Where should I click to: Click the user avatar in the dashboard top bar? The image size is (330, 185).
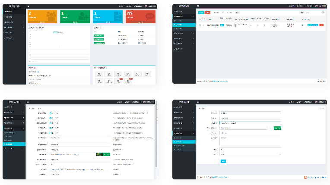click(x=146, y=6)
